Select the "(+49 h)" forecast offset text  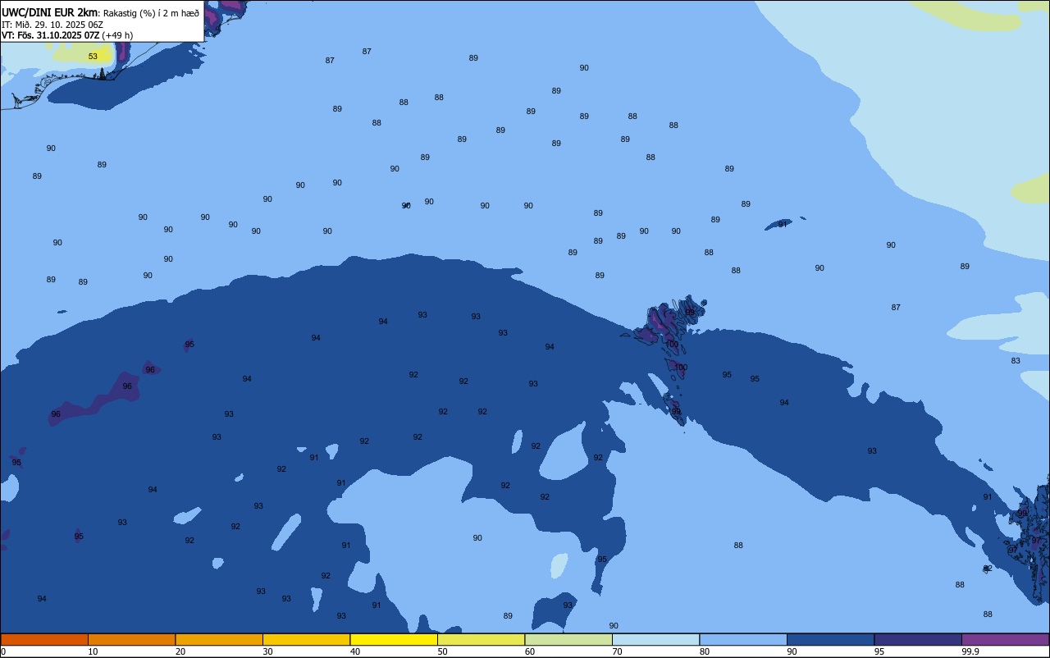click(x=118, y=35)
